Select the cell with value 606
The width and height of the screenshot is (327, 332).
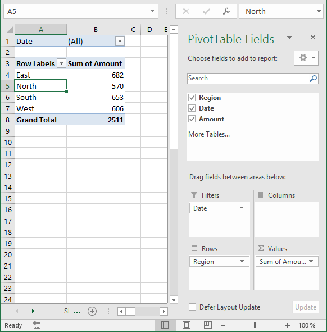tap(96, 108)
